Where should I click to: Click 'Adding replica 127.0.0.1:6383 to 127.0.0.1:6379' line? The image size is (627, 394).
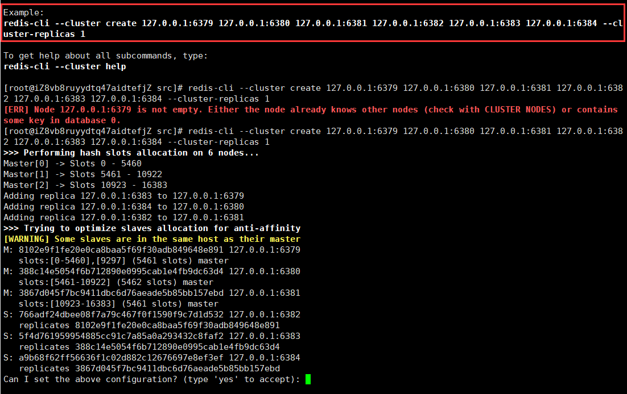coord(123,196)
